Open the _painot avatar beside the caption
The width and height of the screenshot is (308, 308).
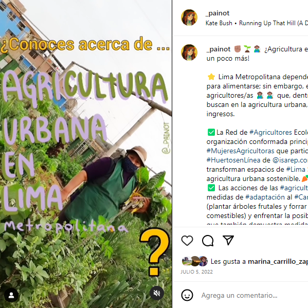(189, 52)
